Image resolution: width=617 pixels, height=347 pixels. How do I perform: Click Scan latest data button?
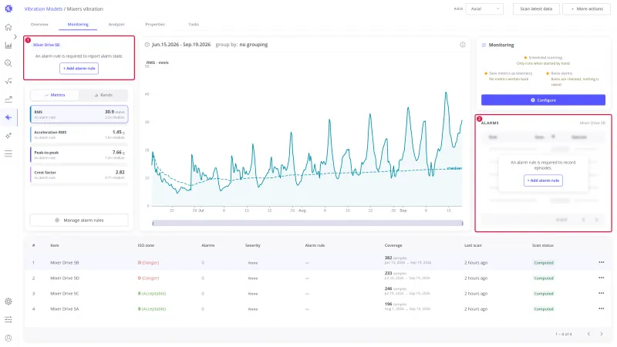pyautogui.click(x=536, y=8)
